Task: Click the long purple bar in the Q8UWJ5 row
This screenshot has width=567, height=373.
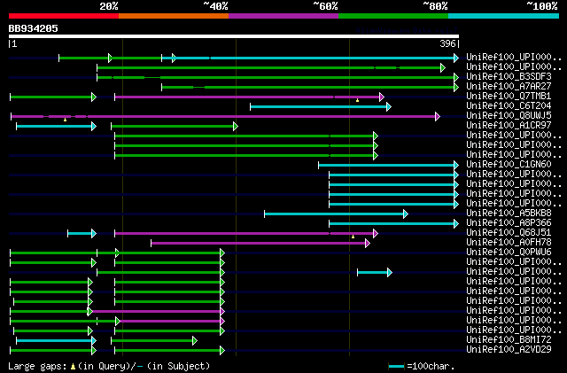Action: [225, 116]
